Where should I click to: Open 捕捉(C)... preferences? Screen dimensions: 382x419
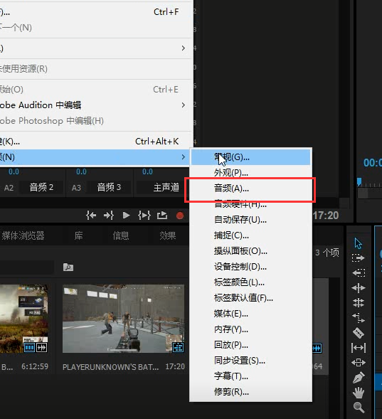(250, 235)
